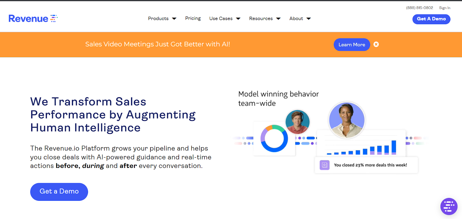The height and width of the screenshot is (219, 462).
Task: Go to the Pricing page
Action: tap(193, 18)
